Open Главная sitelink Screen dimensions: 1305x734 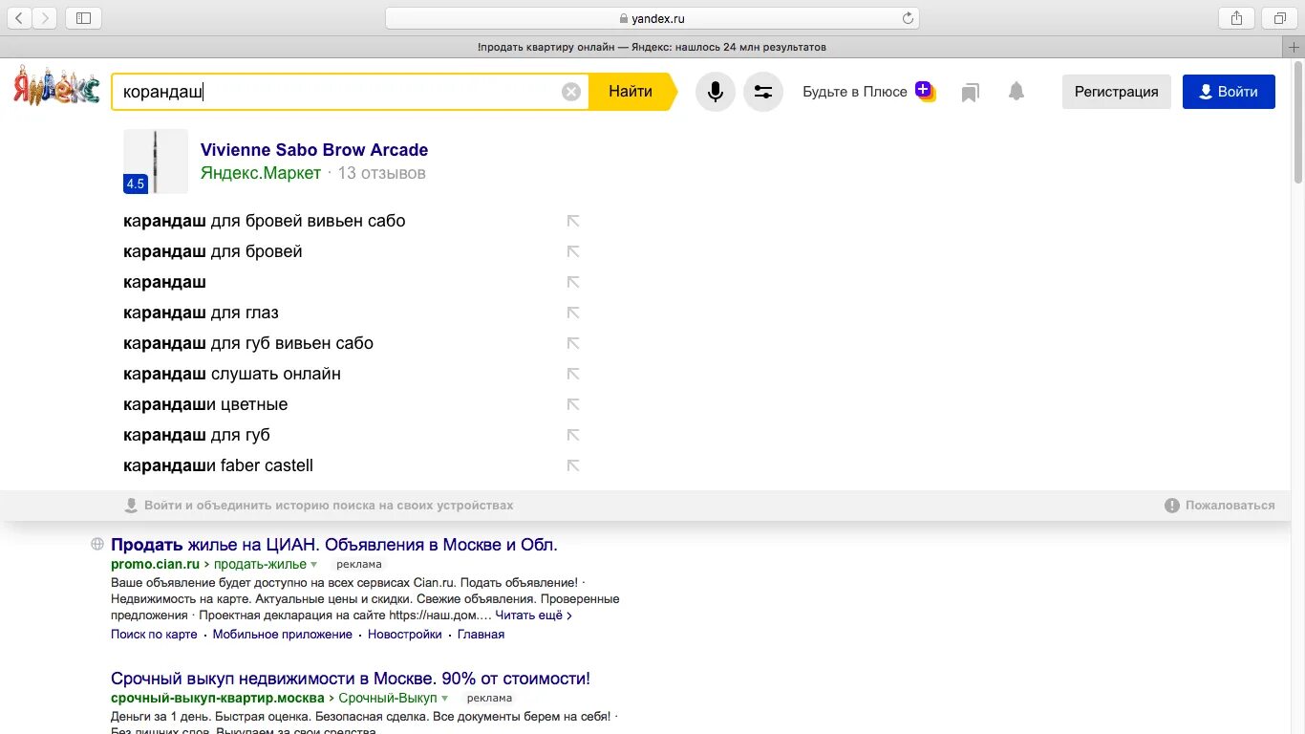click(481, 635)
